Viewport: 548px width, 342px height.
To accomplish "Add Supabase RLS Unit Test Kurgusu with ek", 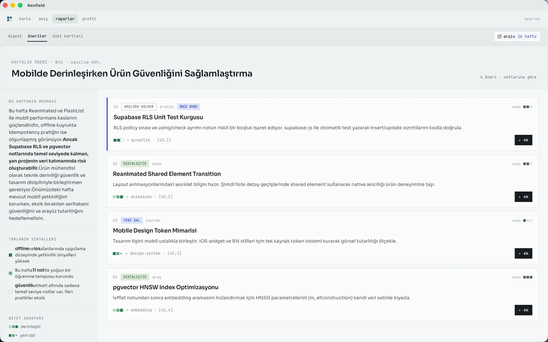I will point(523,140).
